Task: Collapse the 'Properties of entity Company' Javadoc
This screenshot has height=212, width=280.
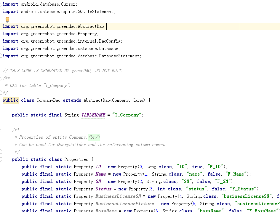Action: (1, 130)
